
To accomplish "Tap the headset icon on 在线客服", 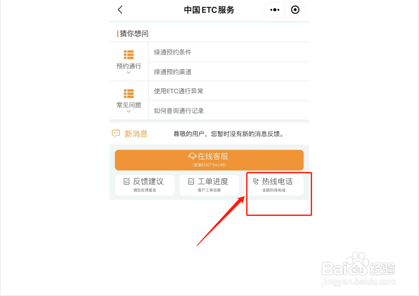I will pyautogui.click(x=192, y=156).
